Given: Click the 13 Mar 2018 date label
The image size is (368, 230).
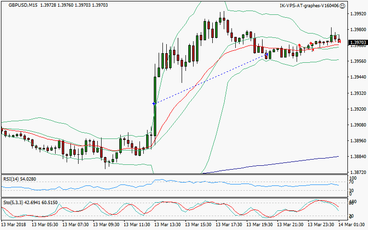Looking at the screenshot, I should [x=14, y=224].
